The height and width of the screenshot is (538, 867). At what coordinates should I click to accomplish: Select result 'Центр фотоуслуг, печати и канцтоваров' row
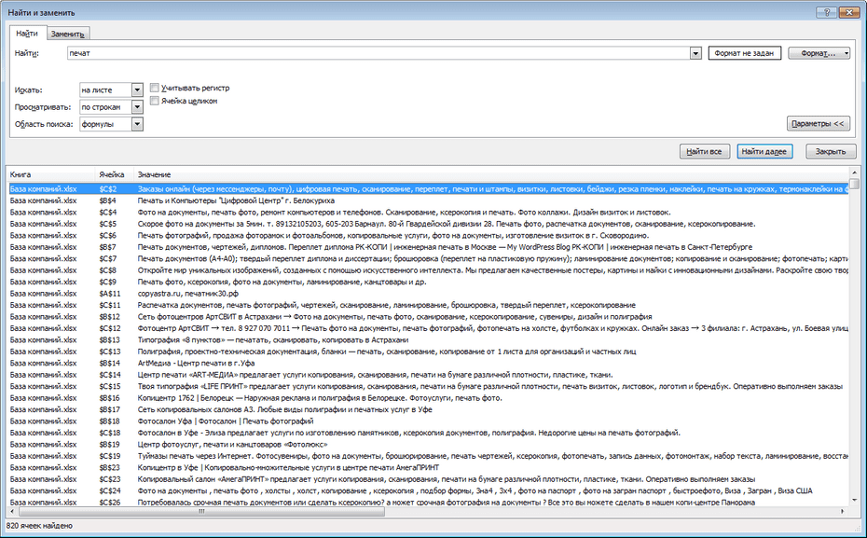428,445
